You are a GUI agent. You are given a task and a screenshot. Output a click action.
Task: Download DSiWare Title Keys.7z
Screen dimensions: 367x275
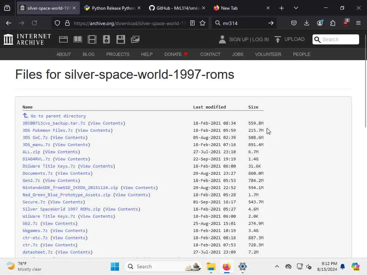(x=49, y=166)
